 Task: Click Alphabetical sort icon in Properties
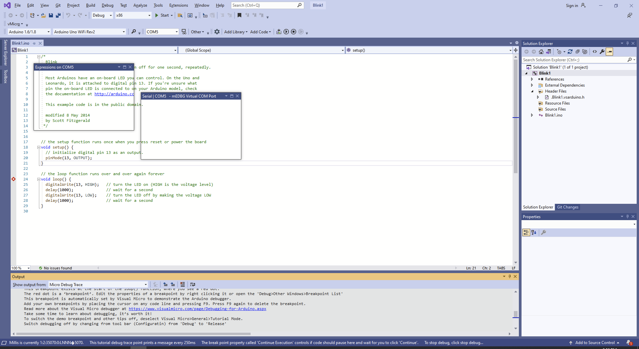pos(534,232)
